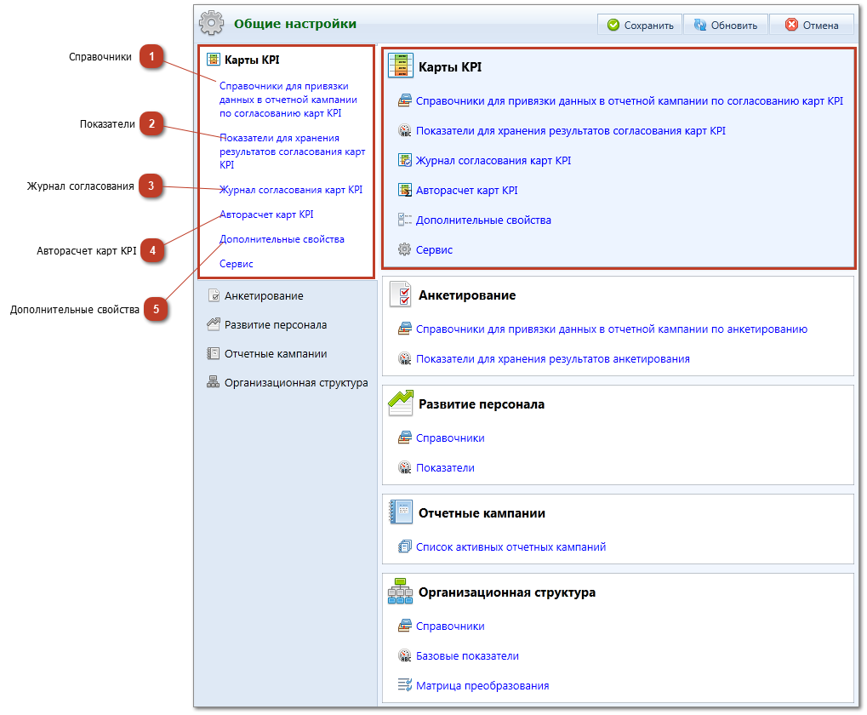867x715 pixels.
Task: Click the Развитие персонала icon in left sidebar
Action: coord(213,324)
